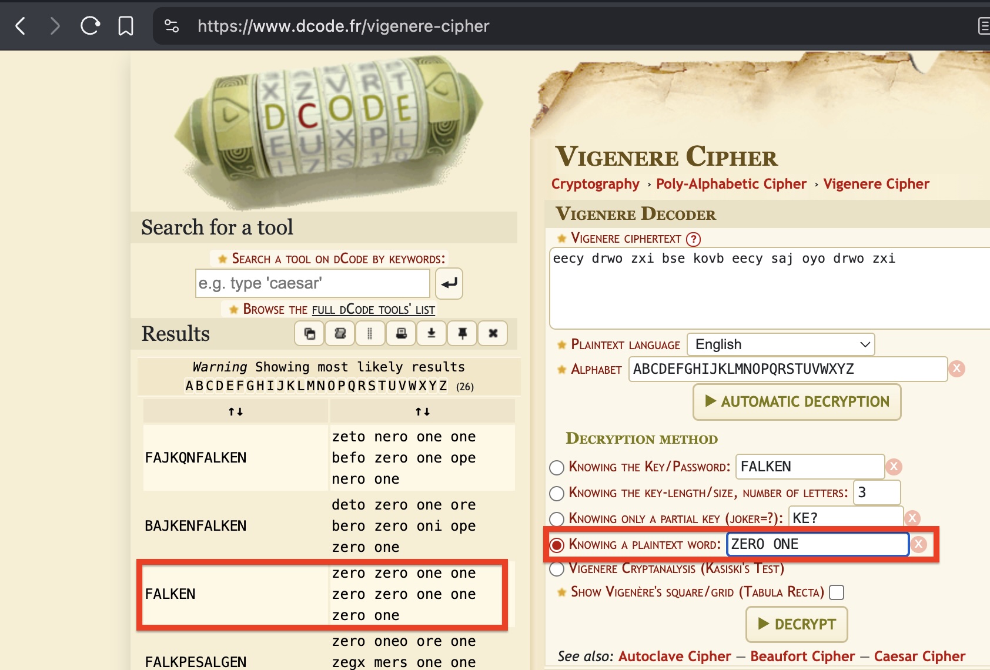Select Knowing a plaintext word radio
The height and width of the screenshot is (670, 990).
pos(556,545)
